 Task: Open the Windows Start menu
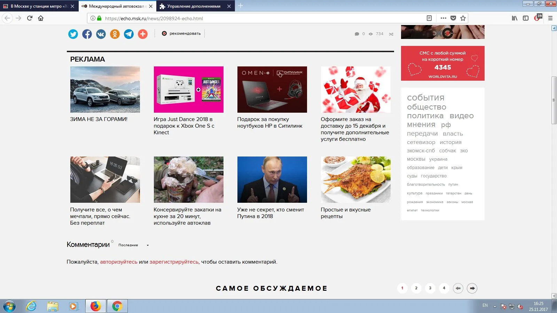(x=9, y=306)
